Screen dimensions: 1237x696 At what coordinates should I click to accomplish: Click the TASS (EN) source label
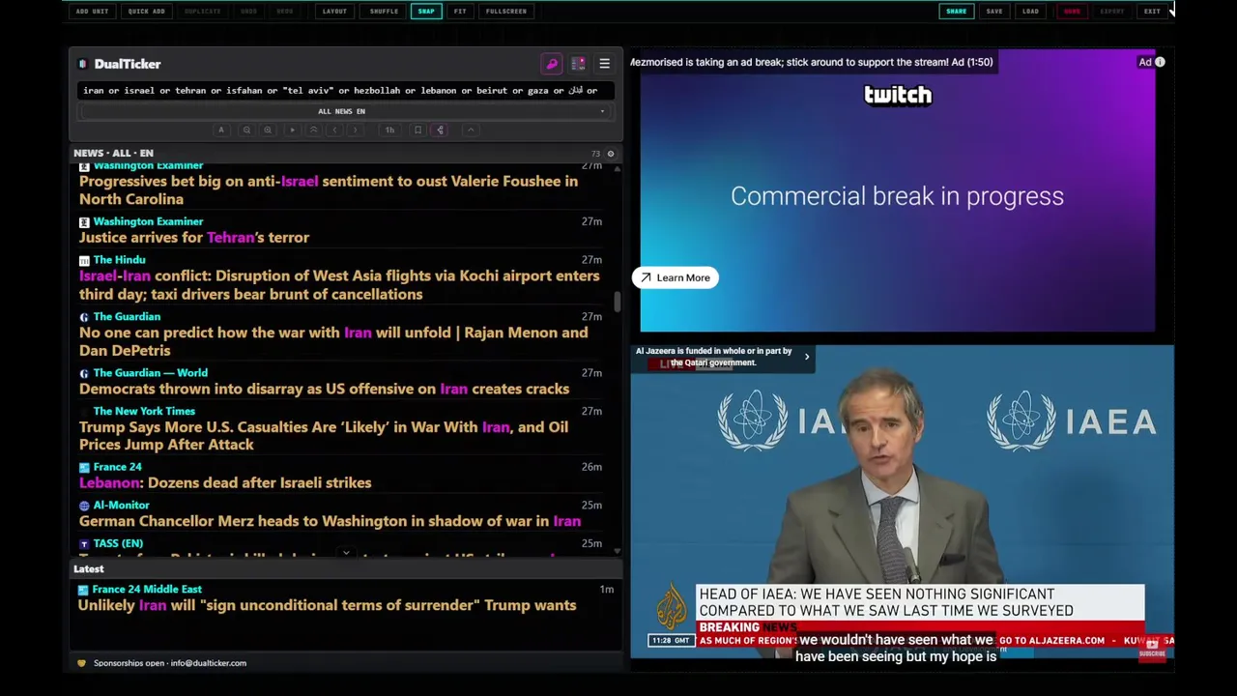(x=118, y=543)
